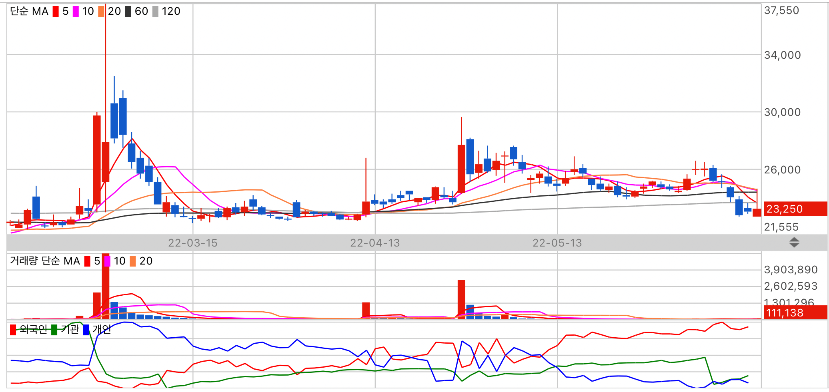Click the '단순 MA' price chart label
The width and height of the screenshot is (829, 392).
pyautogui.click(x=29, y=11)
